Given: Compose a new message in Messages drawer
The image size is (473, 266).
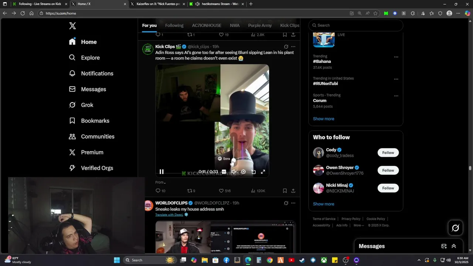Looking at the screenshot, I should (x=444, y=246).
